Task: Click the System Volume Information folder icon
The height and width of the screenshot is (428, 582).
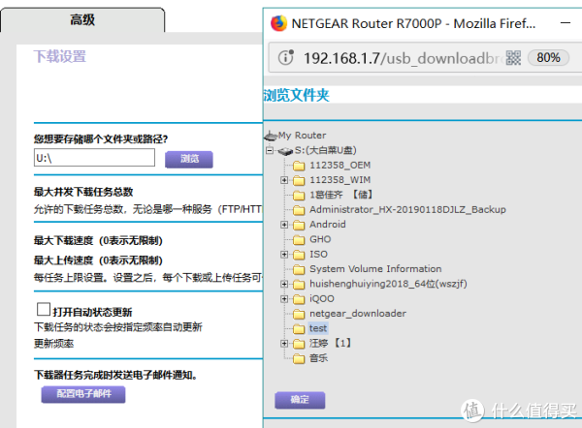Action: tap(299, 269)
